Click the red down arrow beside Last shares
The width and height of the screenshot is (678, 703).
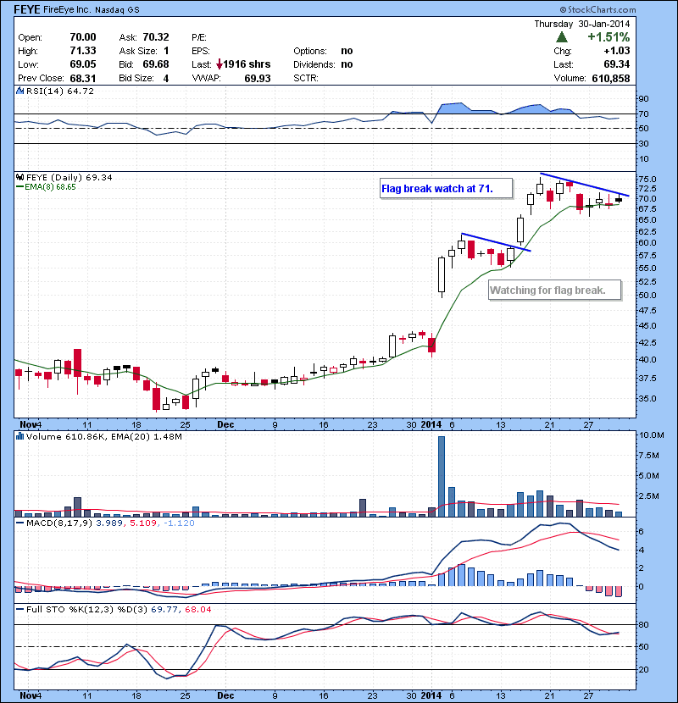click(219, 64)
